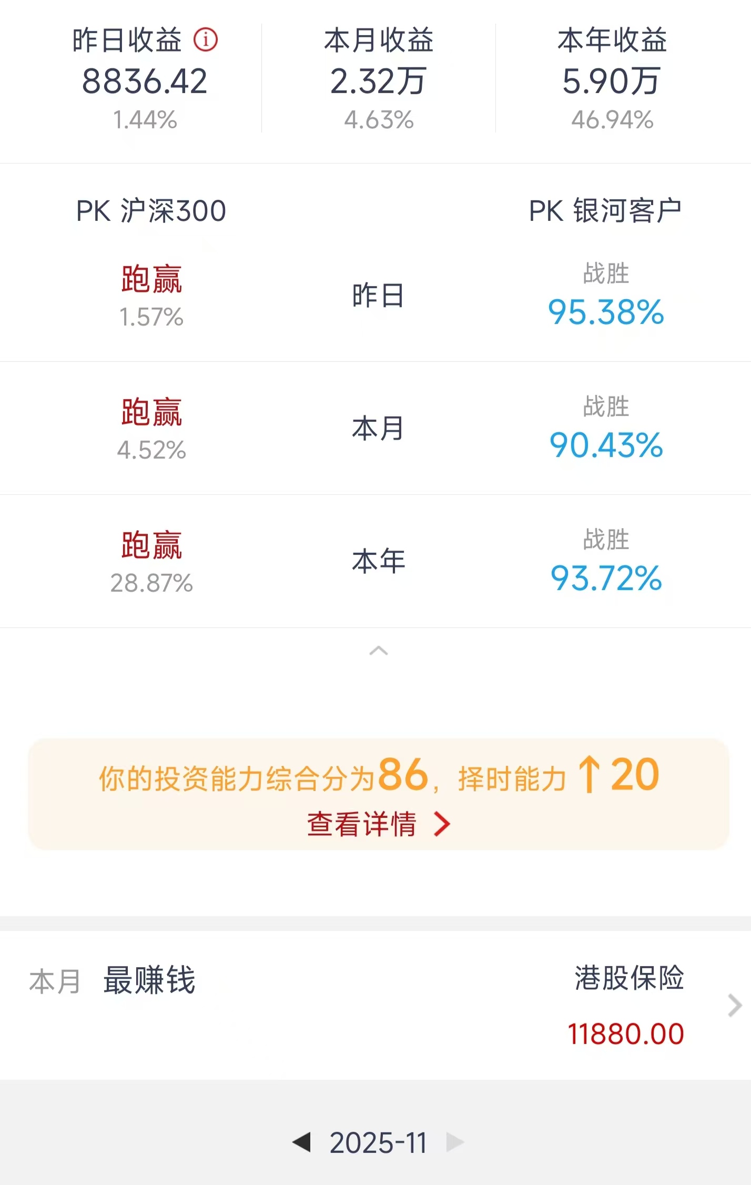Image resolution: width=751 pixels, height=1185 pixels.
Task: Tap the 本月 战胜 90.43% figure
Action: (606, 445)
